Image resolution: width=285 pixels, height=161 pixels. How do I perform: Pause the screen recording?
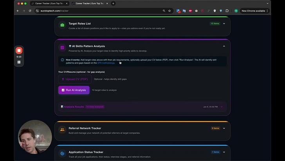[19, 62]
